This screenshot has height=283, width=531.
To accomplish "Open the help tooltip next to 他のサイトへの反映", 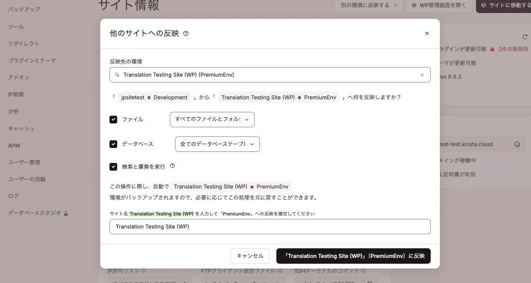I will 187,34.
